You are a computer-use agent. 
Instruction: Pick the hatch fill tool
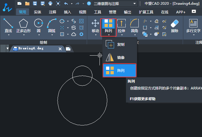coord(62,34)
